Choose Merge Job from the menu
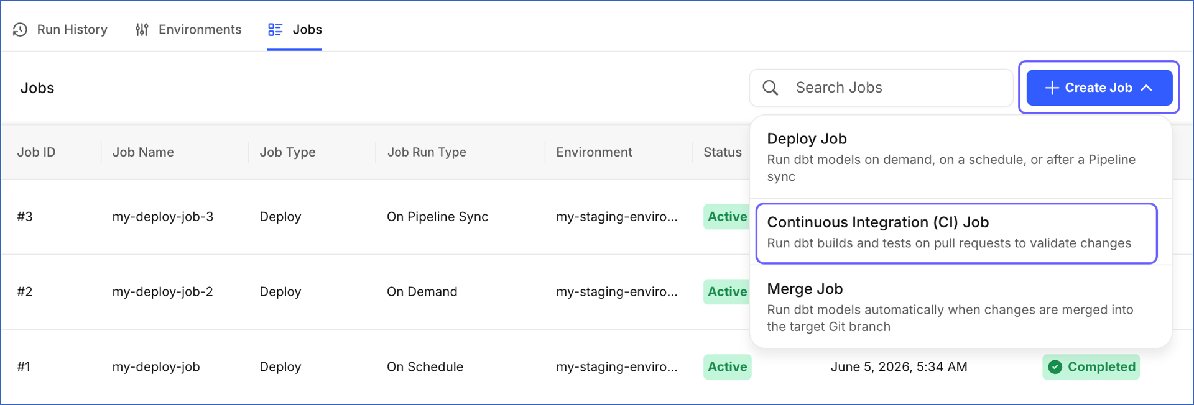This screenshot has height=405, width=1194. click(961, 307)
